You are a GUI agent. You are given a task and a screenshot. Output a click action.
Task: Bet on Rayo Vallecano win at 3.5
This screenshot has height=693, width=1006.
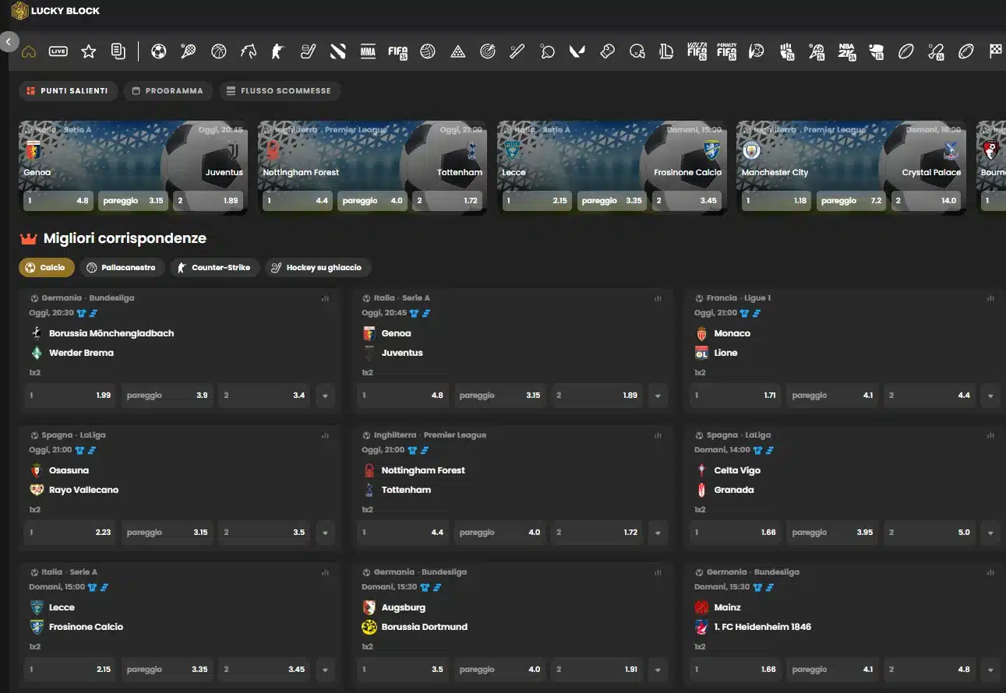click(265, 533)
